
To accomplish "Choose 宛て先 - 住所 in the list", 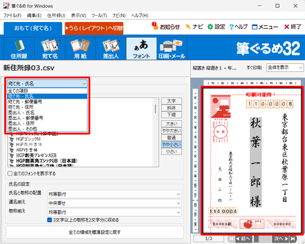I will coord(47,107).
